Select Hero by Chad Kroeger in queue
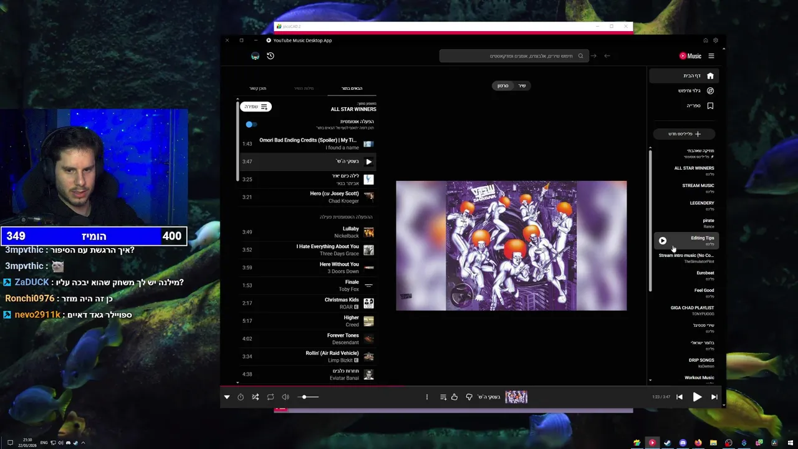 [x=308, y=197]
